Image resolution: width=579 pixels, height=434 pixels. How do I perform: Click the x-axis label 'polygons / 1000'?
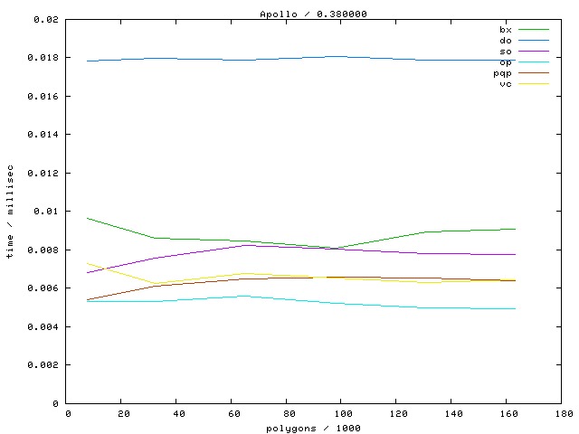[x=313, y=428]
